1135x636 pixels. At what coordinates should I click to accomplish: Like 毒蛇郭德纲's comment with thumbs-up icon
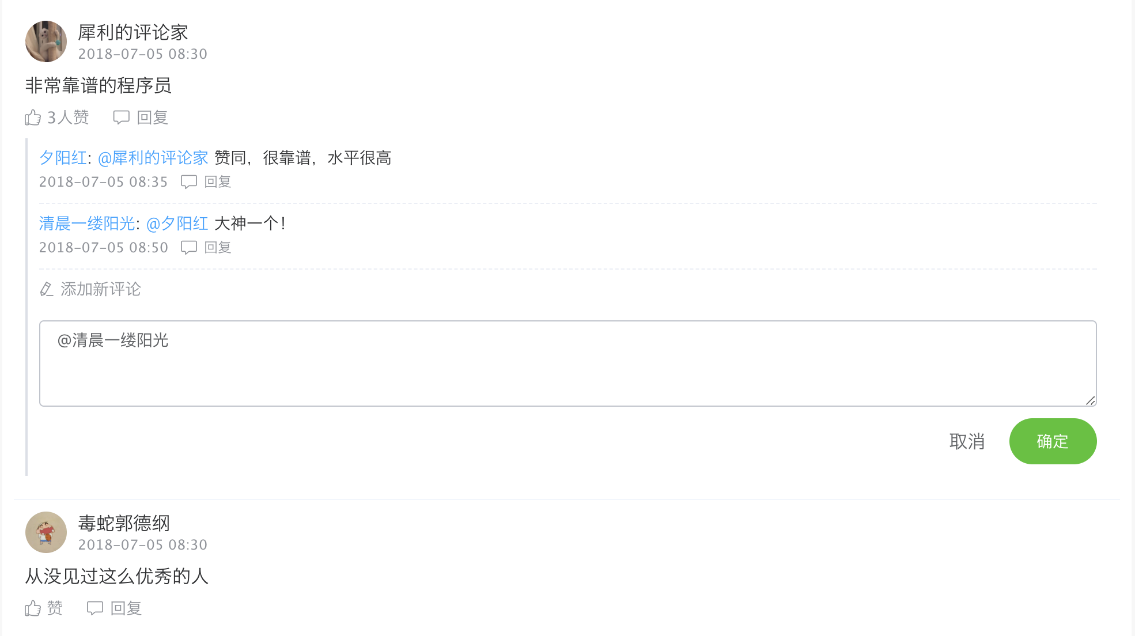point(33,608)
